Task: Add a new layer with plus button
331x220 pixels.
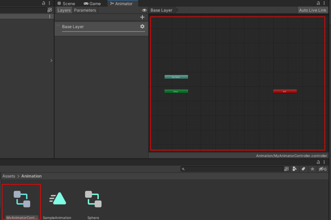Action: pyautogui.click(x=142, y=17)
